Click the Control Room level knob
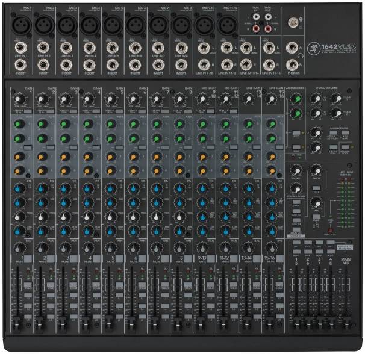This screenshot has height=354, width=365. click(x=296, y=189)
